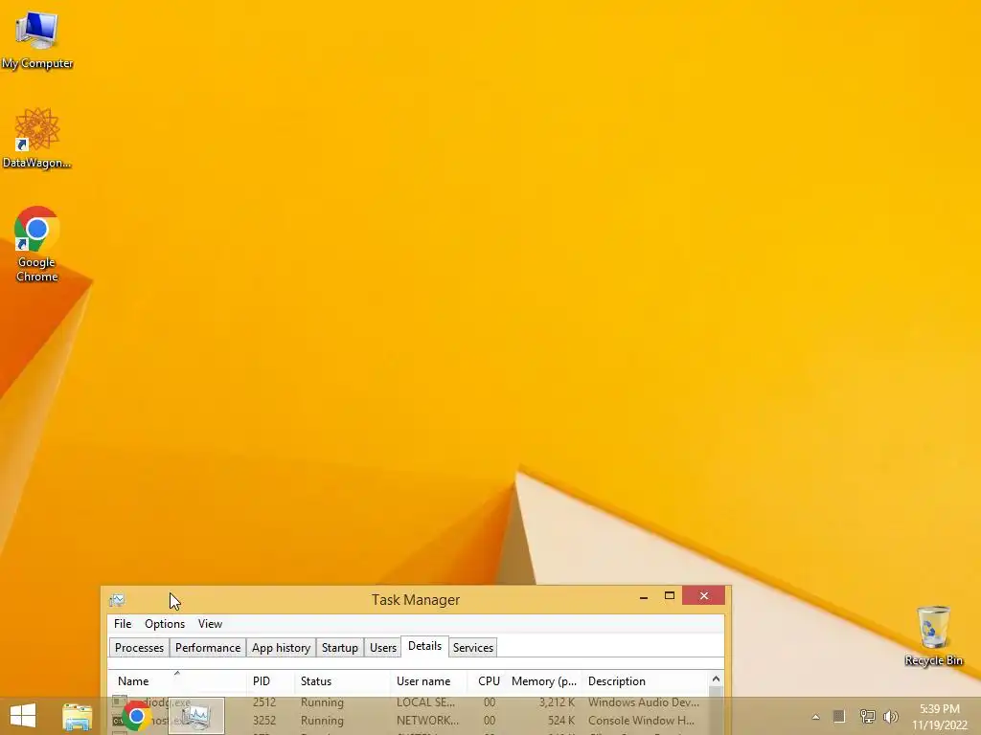Select the DataWagon desktop shortcut
This screenshot has width=981, height=735.
(x=37, y=138)
